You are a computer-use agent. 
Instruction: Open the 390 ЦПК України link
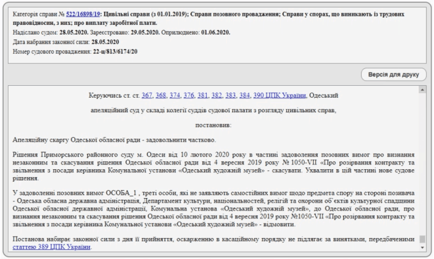point(280,95)
